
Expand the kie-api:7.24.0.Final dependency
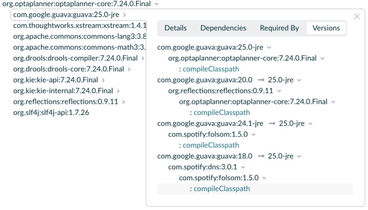point(103,80)
